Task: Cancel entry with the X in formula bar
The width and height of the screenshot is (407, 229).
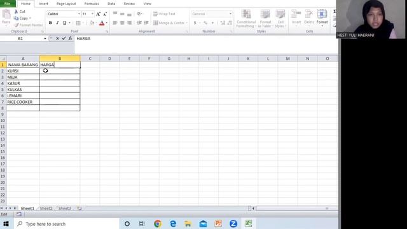Action: pos(57,38)
